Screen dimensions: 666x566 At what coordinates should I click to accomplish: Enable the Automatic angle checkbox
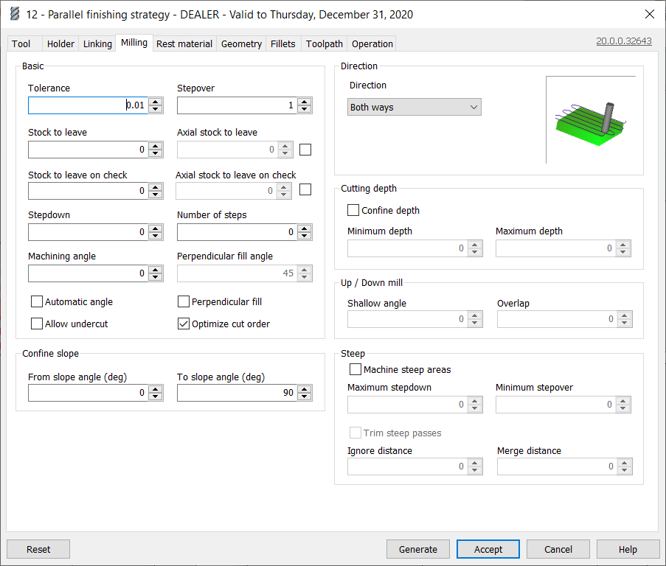click(x=37, y=301)
